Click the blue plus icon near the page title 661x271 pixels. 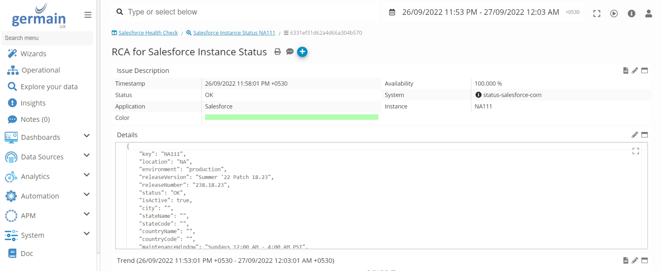pyautogui.click(x=303, y=52)
